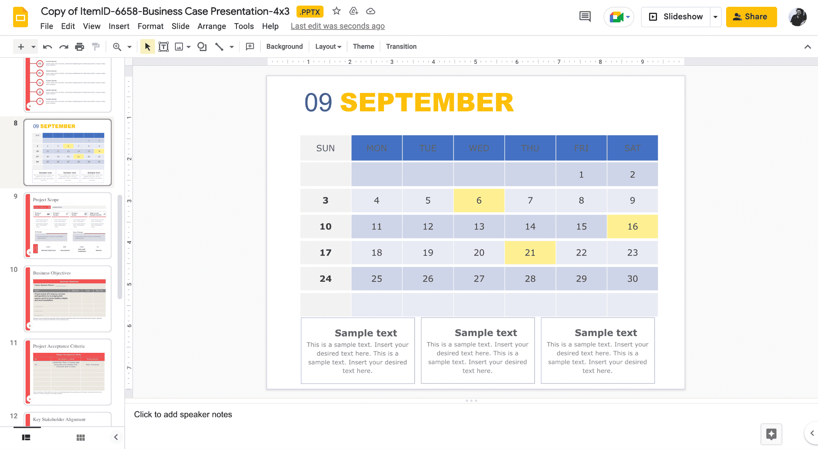Click the Image insert icon

tap(179, 46)
